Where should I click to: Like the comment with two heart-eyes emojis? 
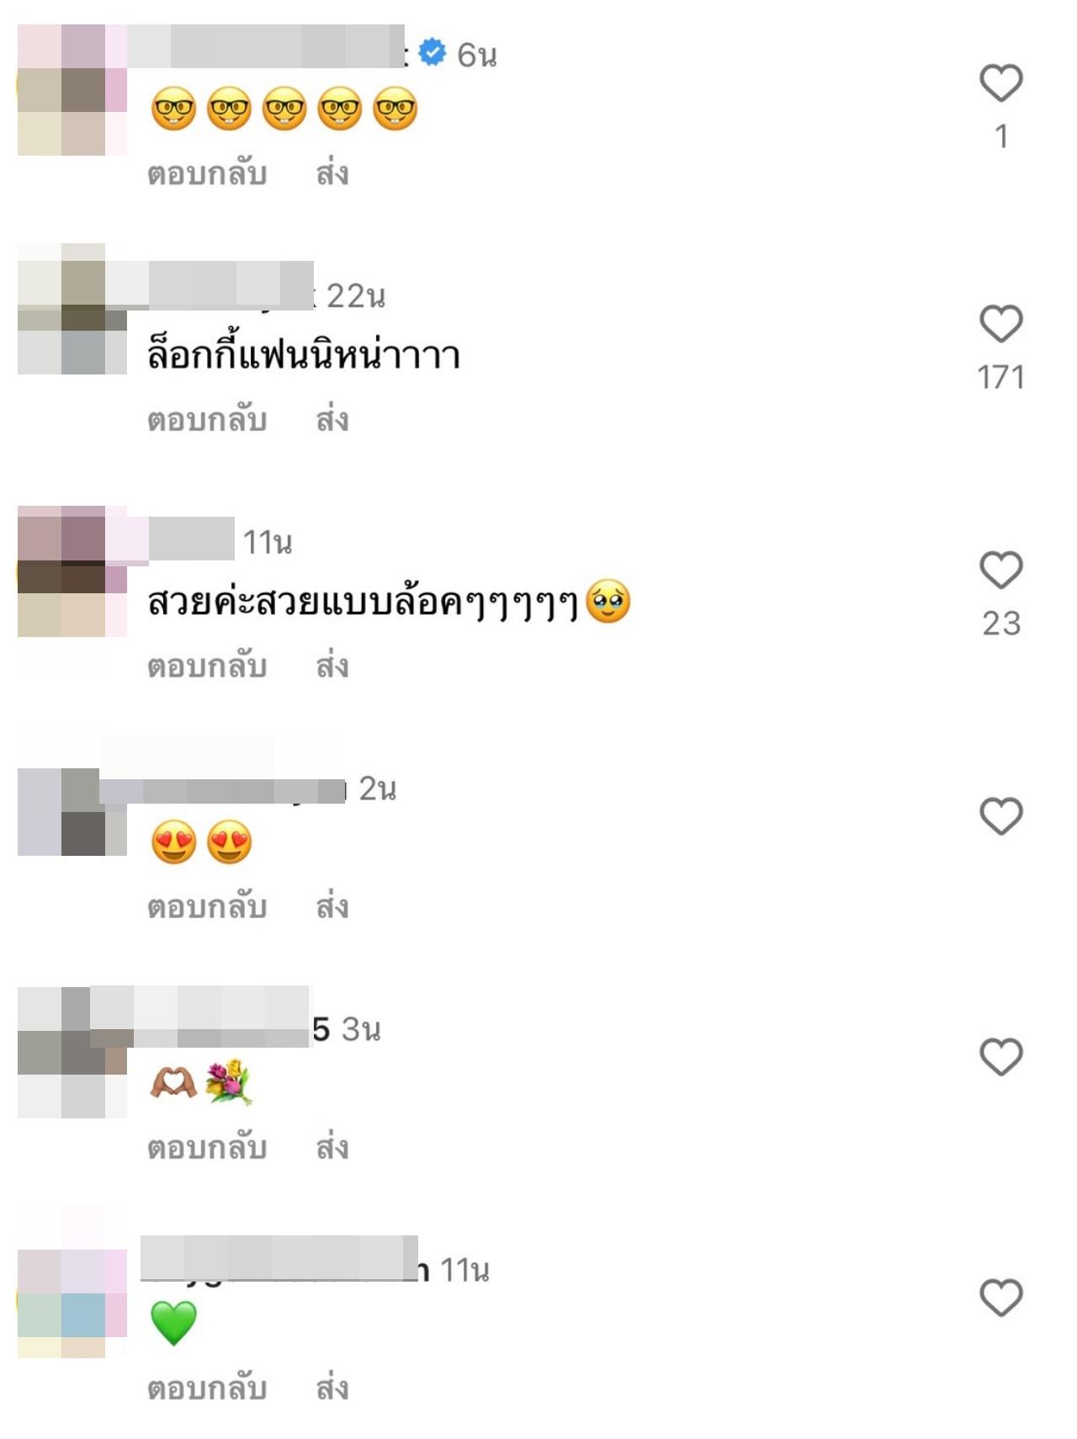[1000, 815]
